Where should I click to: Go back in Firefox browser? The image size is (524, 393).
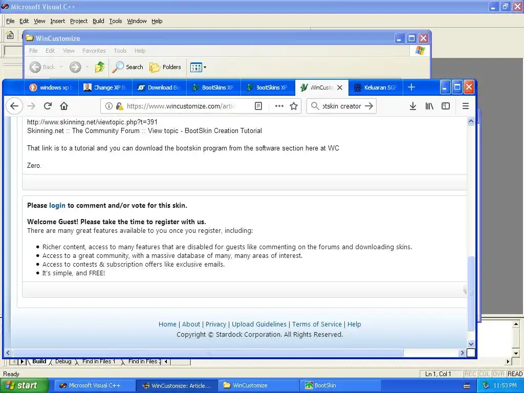(x=14, y=106)
